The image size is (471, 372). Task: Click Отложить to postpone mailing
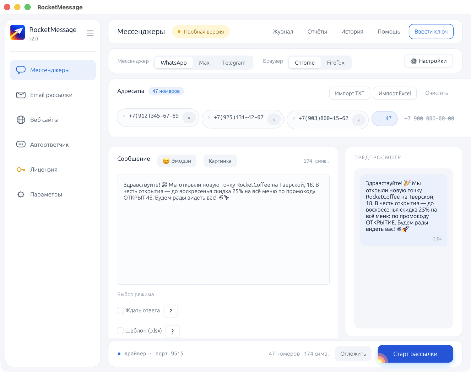(x=353, y=354)
